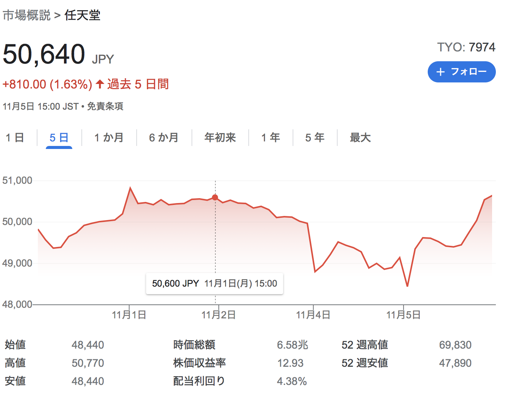Click the TYO: 7974 ticker label
This screenshot has width=511, height=394.
point(466,47)
